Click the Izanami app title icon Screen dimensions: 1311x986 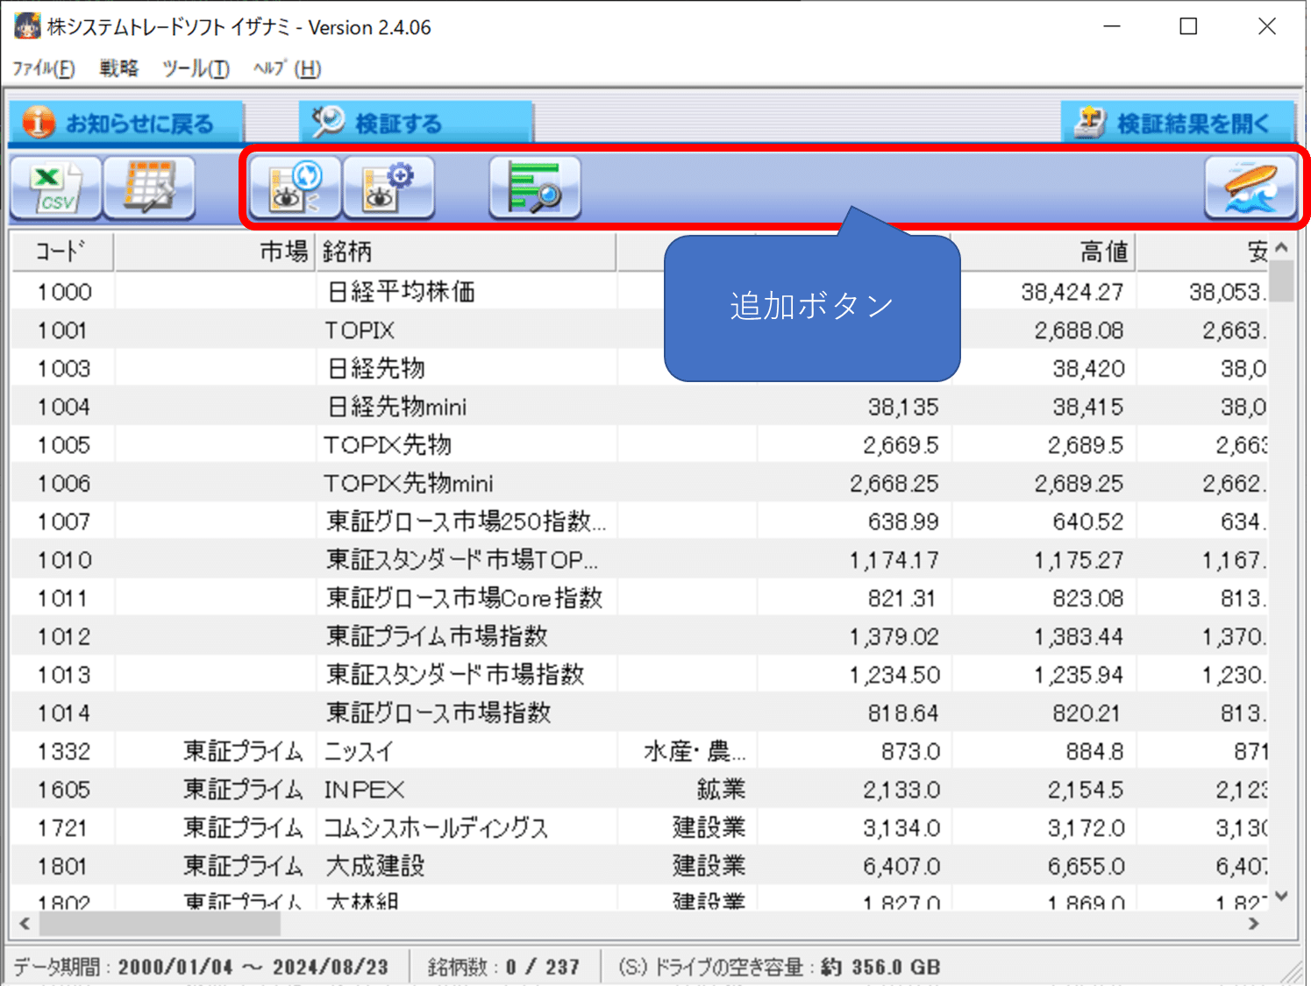27,26
